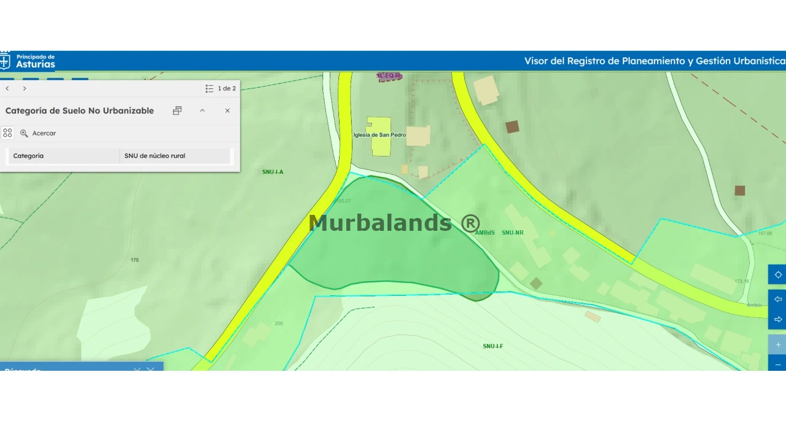Screen dimensions: 786x442
Task: Go to next feature in popup
Action: (25, 88)
